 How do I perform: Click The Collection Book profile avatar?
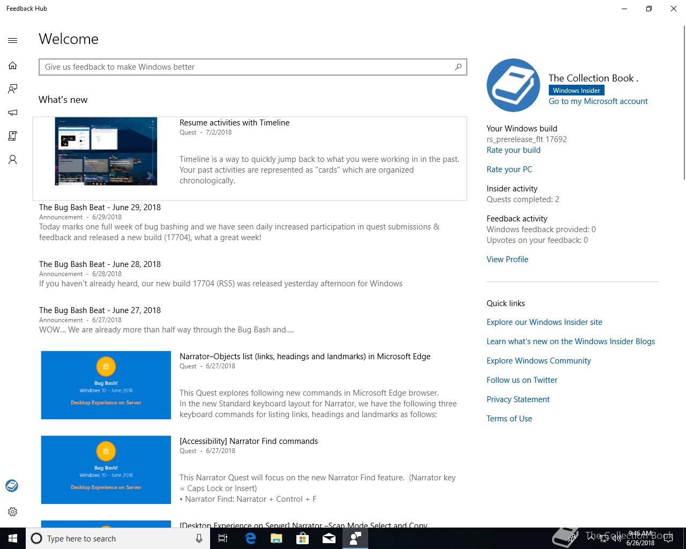point(513,85)
